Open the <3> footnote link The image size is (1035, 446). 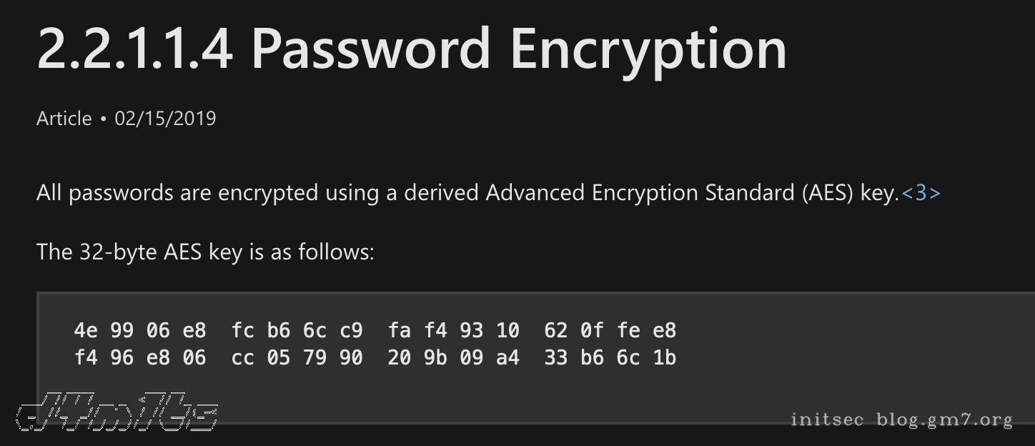(x=921, y=193)
